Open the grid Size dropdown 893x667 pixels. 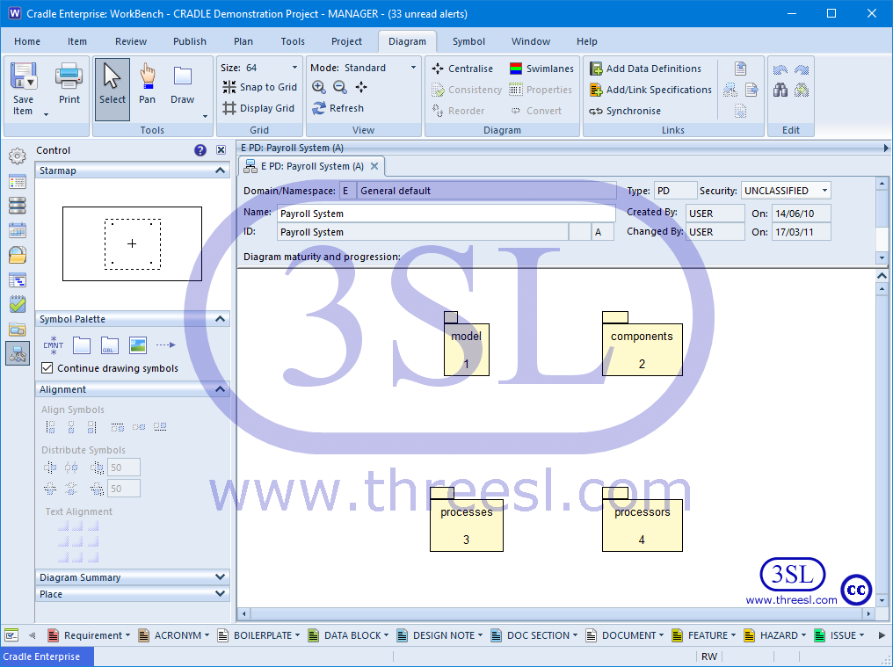(294, 67)
